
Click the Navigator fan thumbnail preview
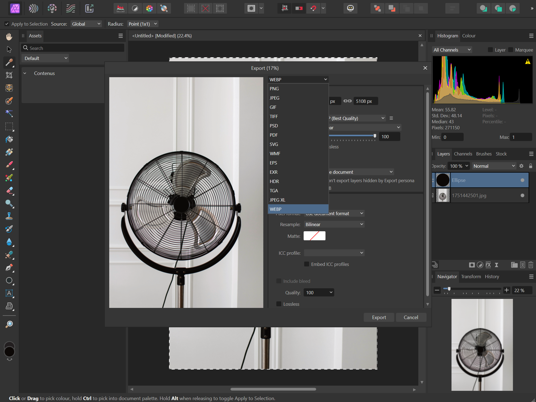pos(482,345)
